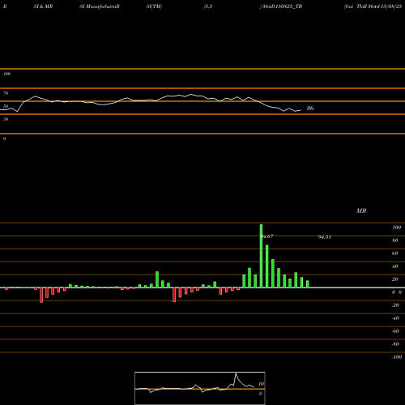The image size is (405, 405).
Task: Click the 'SI MunafaSutraR' header label
Action: pyautogui.click(x=100, y=6)
